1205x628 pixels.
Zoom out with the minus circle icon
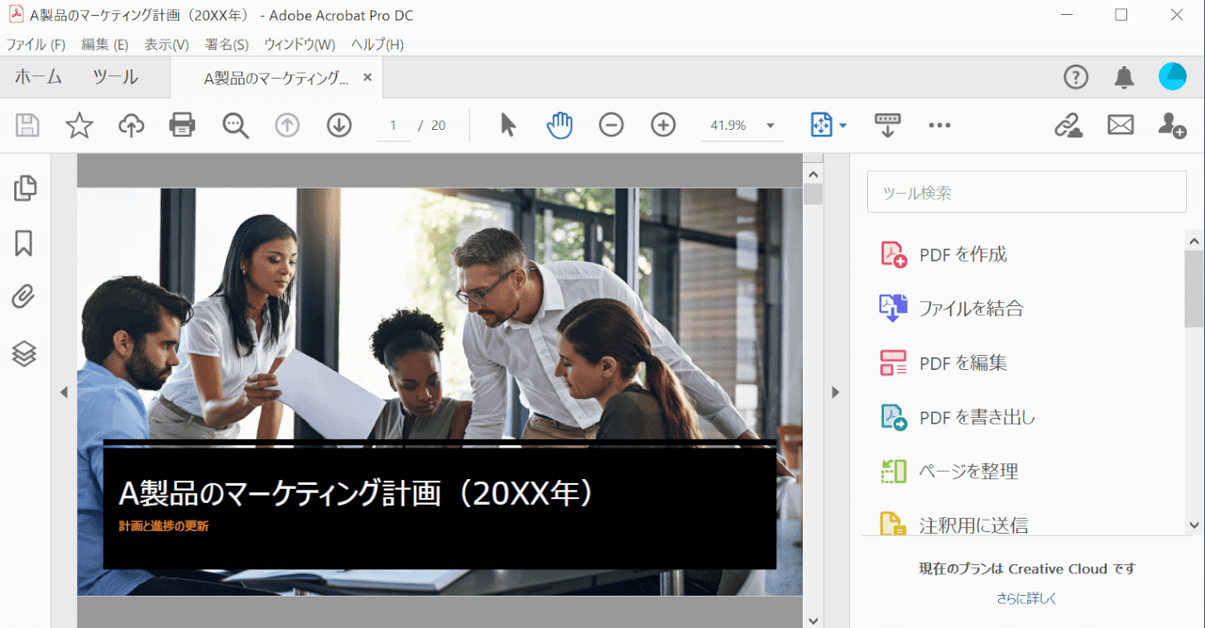612,125
